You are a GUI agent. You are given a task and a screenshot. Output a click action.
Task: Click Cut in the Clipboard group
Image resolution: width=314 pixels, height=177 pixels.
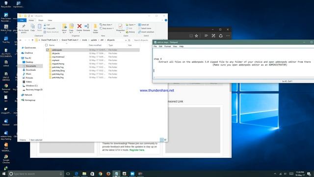[x=47, y=25]
